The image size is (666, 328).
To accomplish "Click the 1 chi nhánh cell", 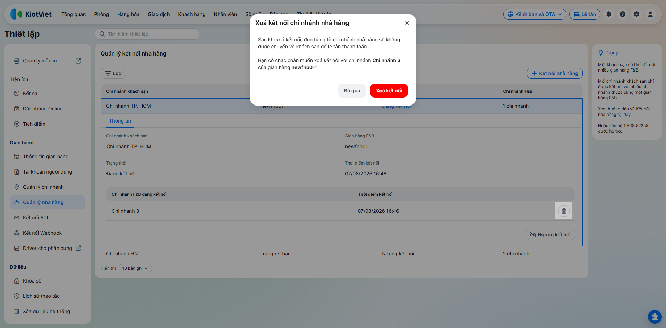I will click(516, 106).
